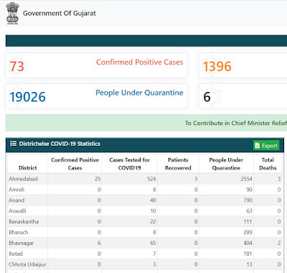This screenshot has width=287, height=273.
Task: Click Banaskantha's quarantine value 111
Action: [248, 221]
